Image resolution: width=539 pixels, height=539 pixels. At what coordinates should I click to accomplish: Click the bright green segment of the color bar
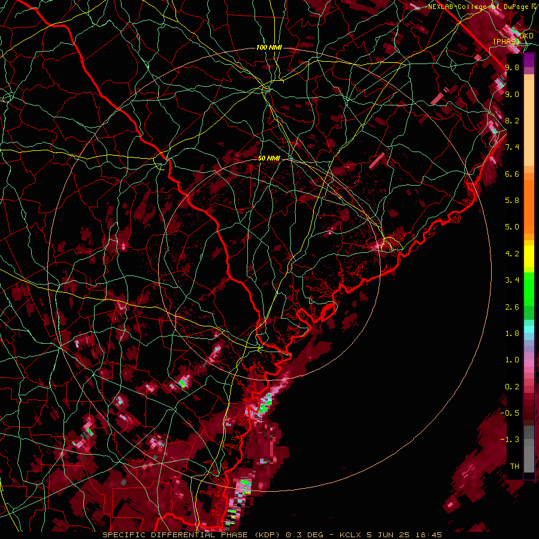(529, 289)
